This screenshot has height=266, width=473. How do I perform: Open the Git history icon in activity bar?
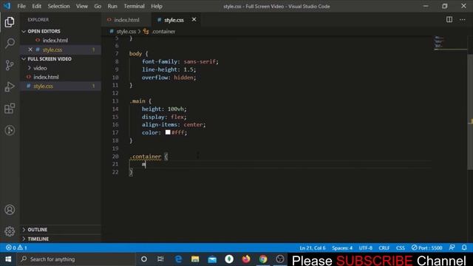(10, 130)
